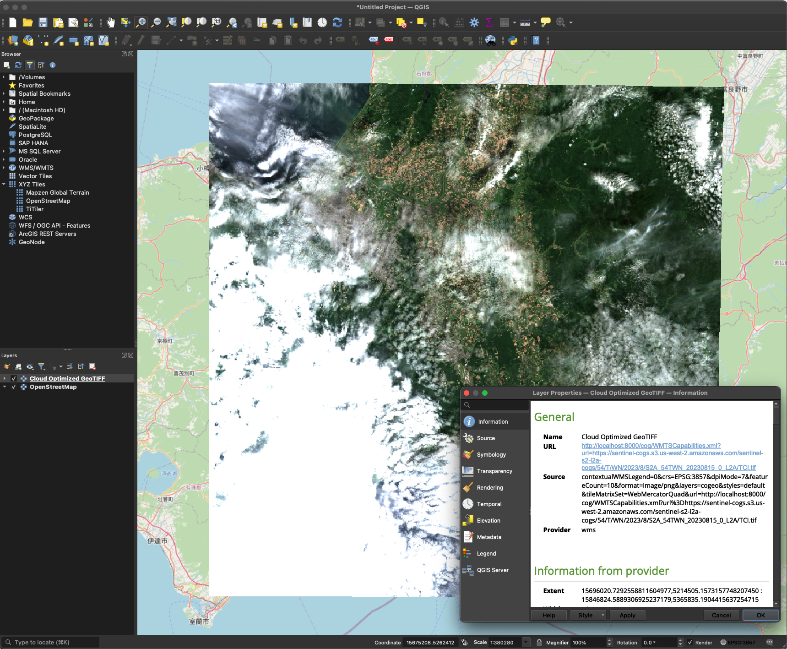Click the Apply button in Layer Properties
This screenshot has height=649, width=787.
627,616
